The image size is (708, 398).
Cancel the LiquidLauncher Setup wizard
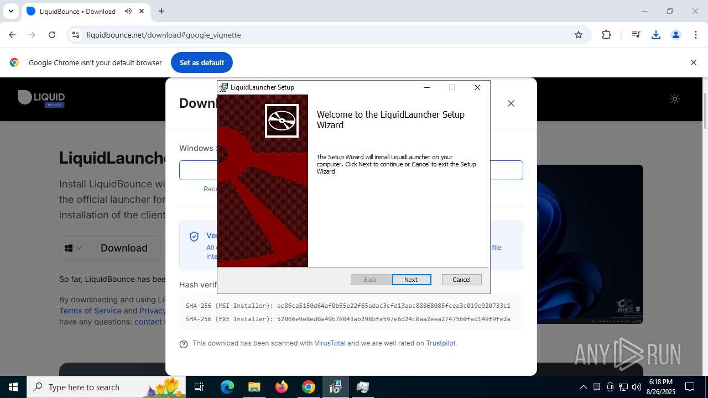[461, 280]
